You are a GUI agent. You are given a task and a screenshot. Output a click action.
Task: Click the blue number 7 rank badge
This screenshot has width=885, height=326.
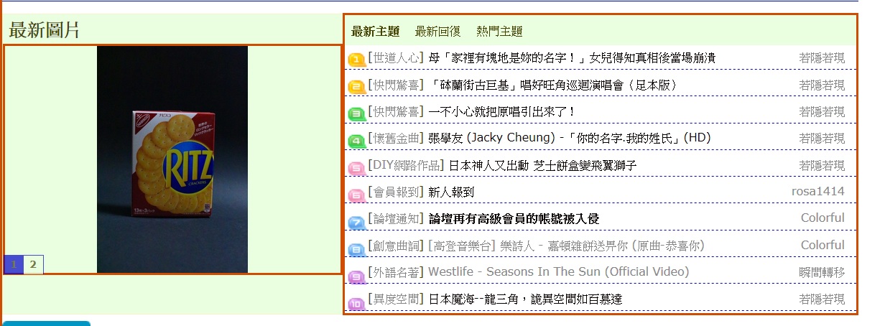click(356, 222)
